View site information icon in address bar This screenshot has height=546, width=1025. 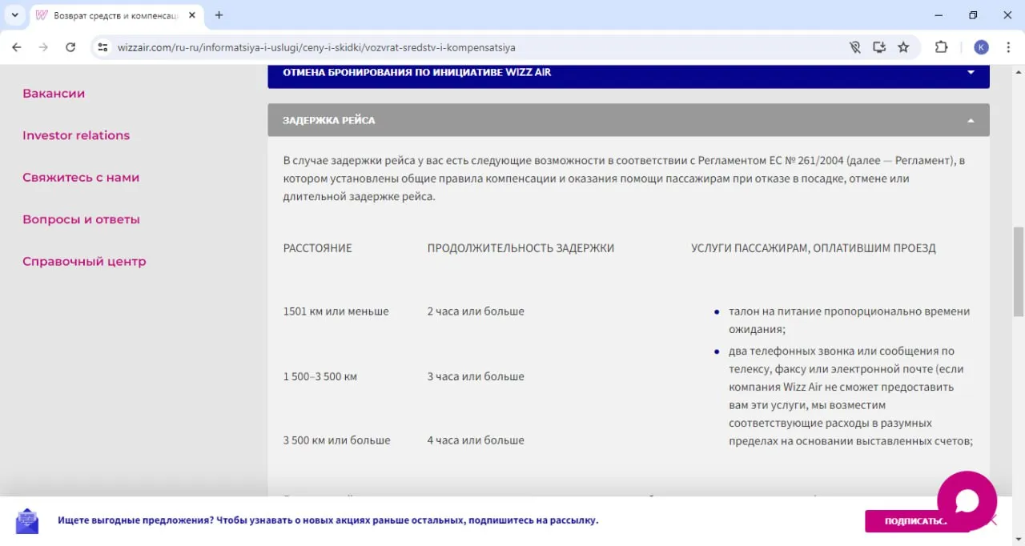coord(102,47)
